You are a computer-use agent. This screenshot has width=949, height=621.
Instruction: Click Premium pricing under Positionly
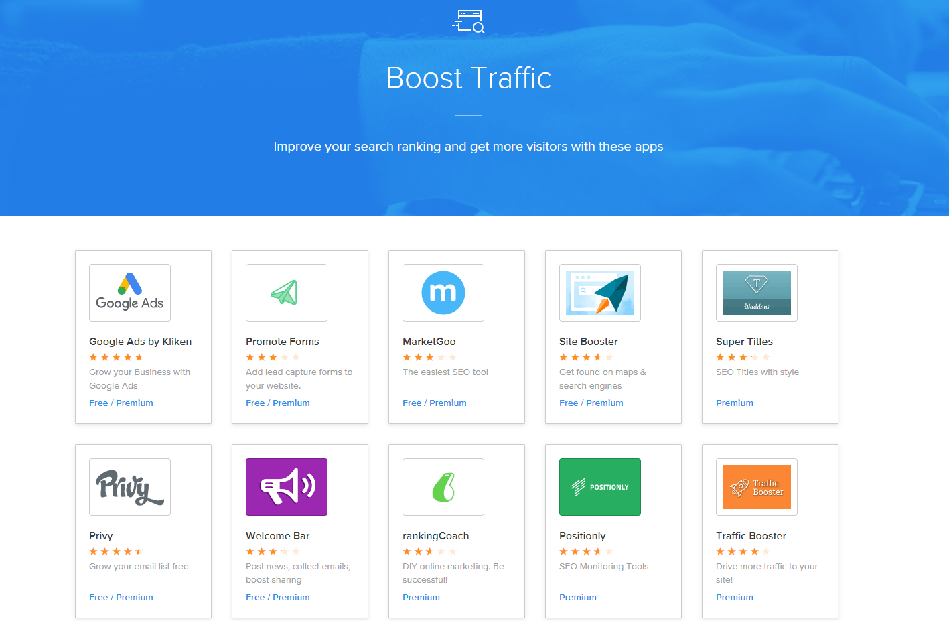coord(578,597)
